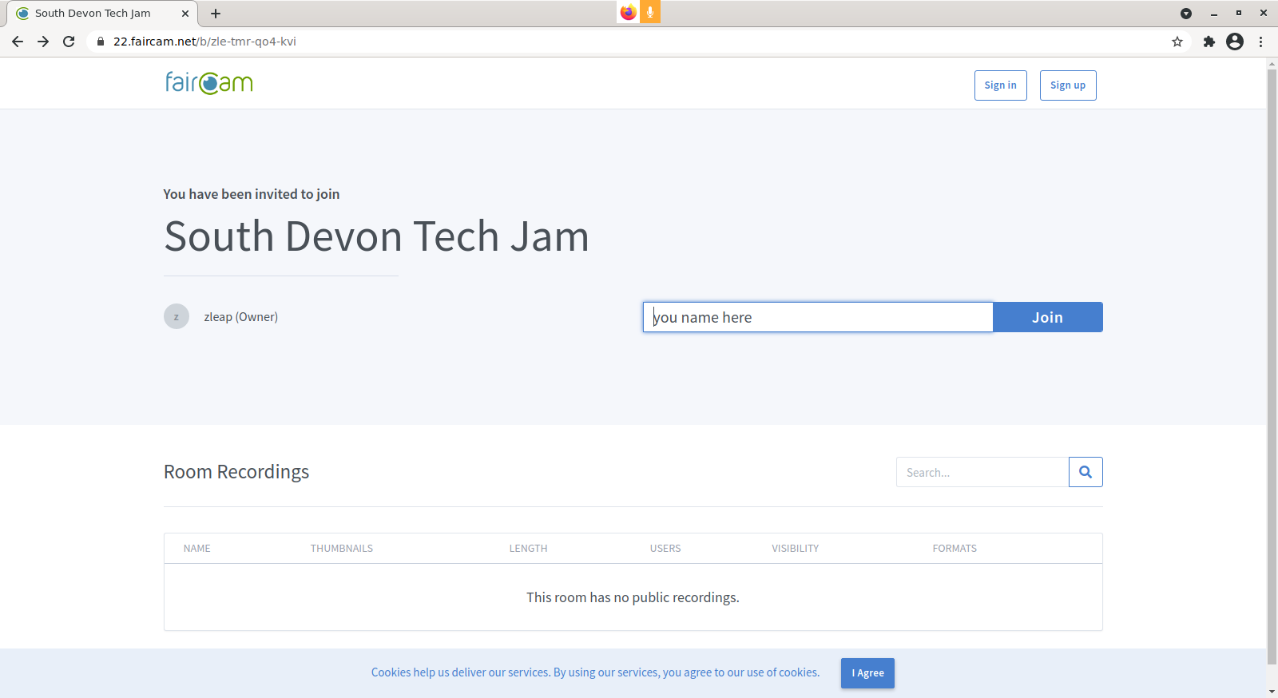
Task: Click the Join button
Action: [x=1047, y=317]
